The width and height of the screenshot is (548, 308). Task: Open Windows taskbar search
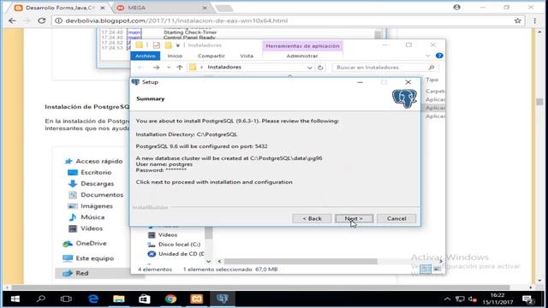click(x=41, y=299)
